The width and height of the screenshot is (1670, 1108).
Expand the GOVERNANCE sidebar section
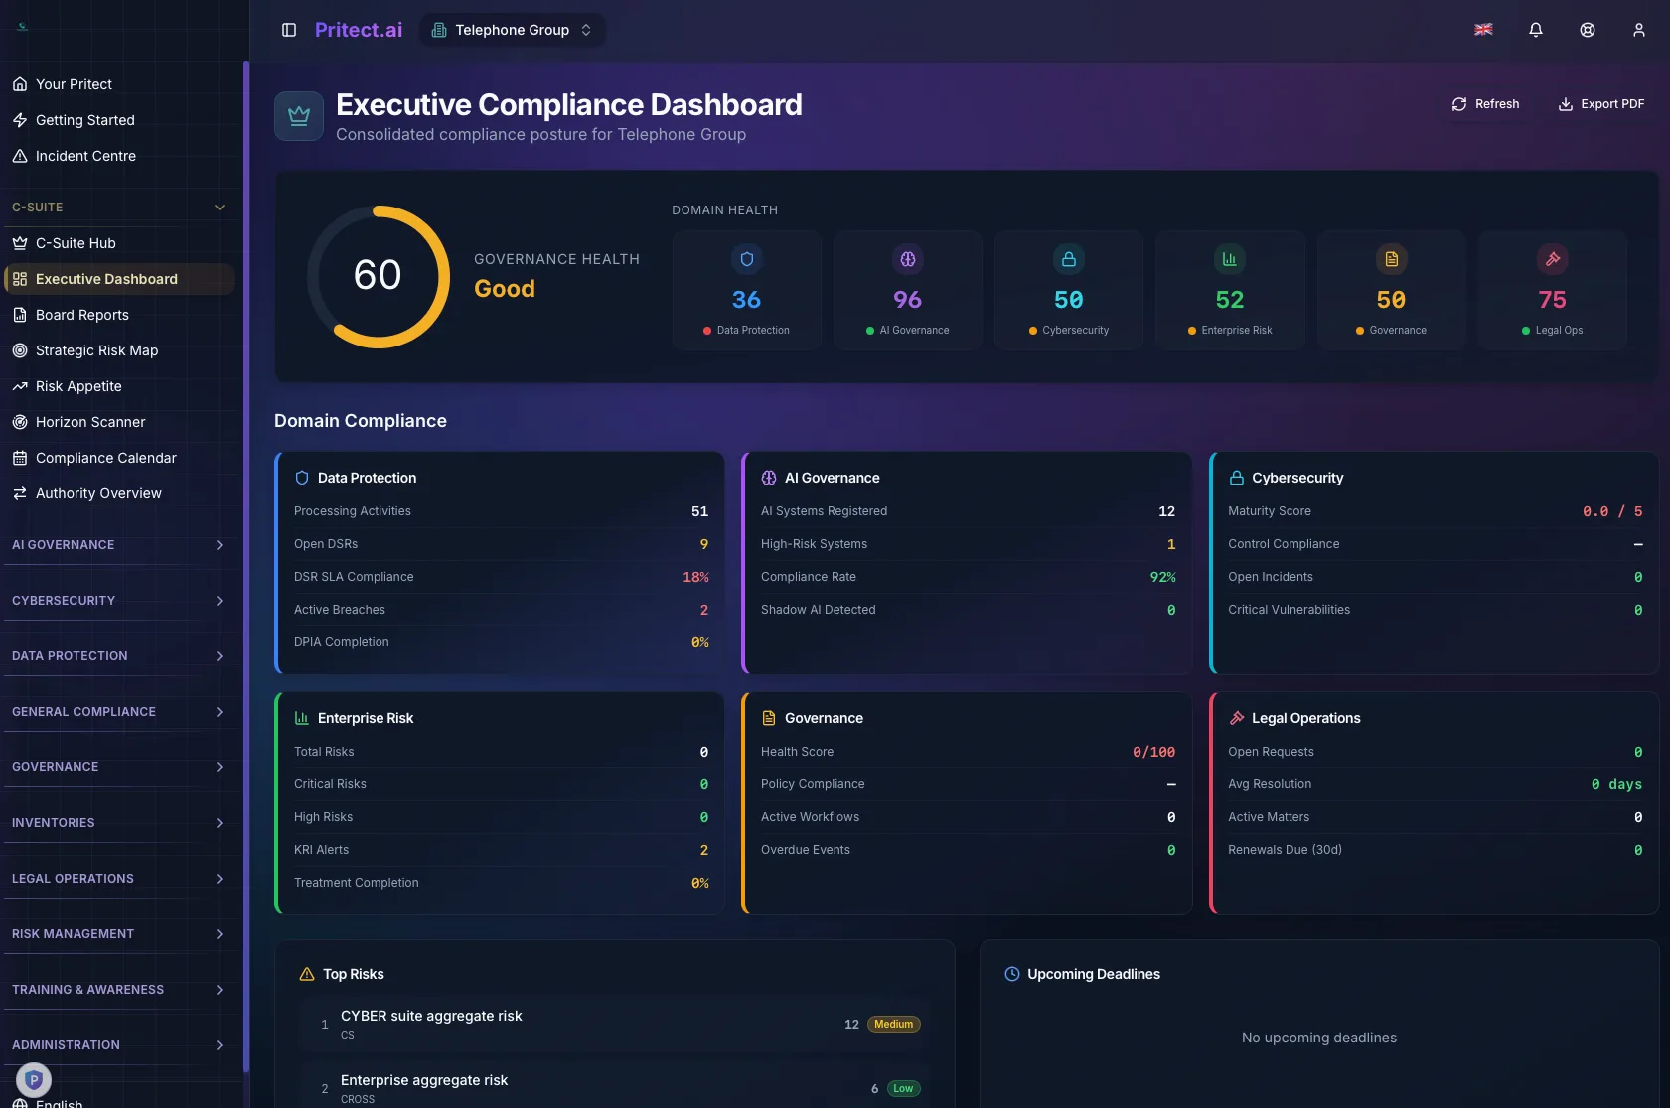[119, 767]
